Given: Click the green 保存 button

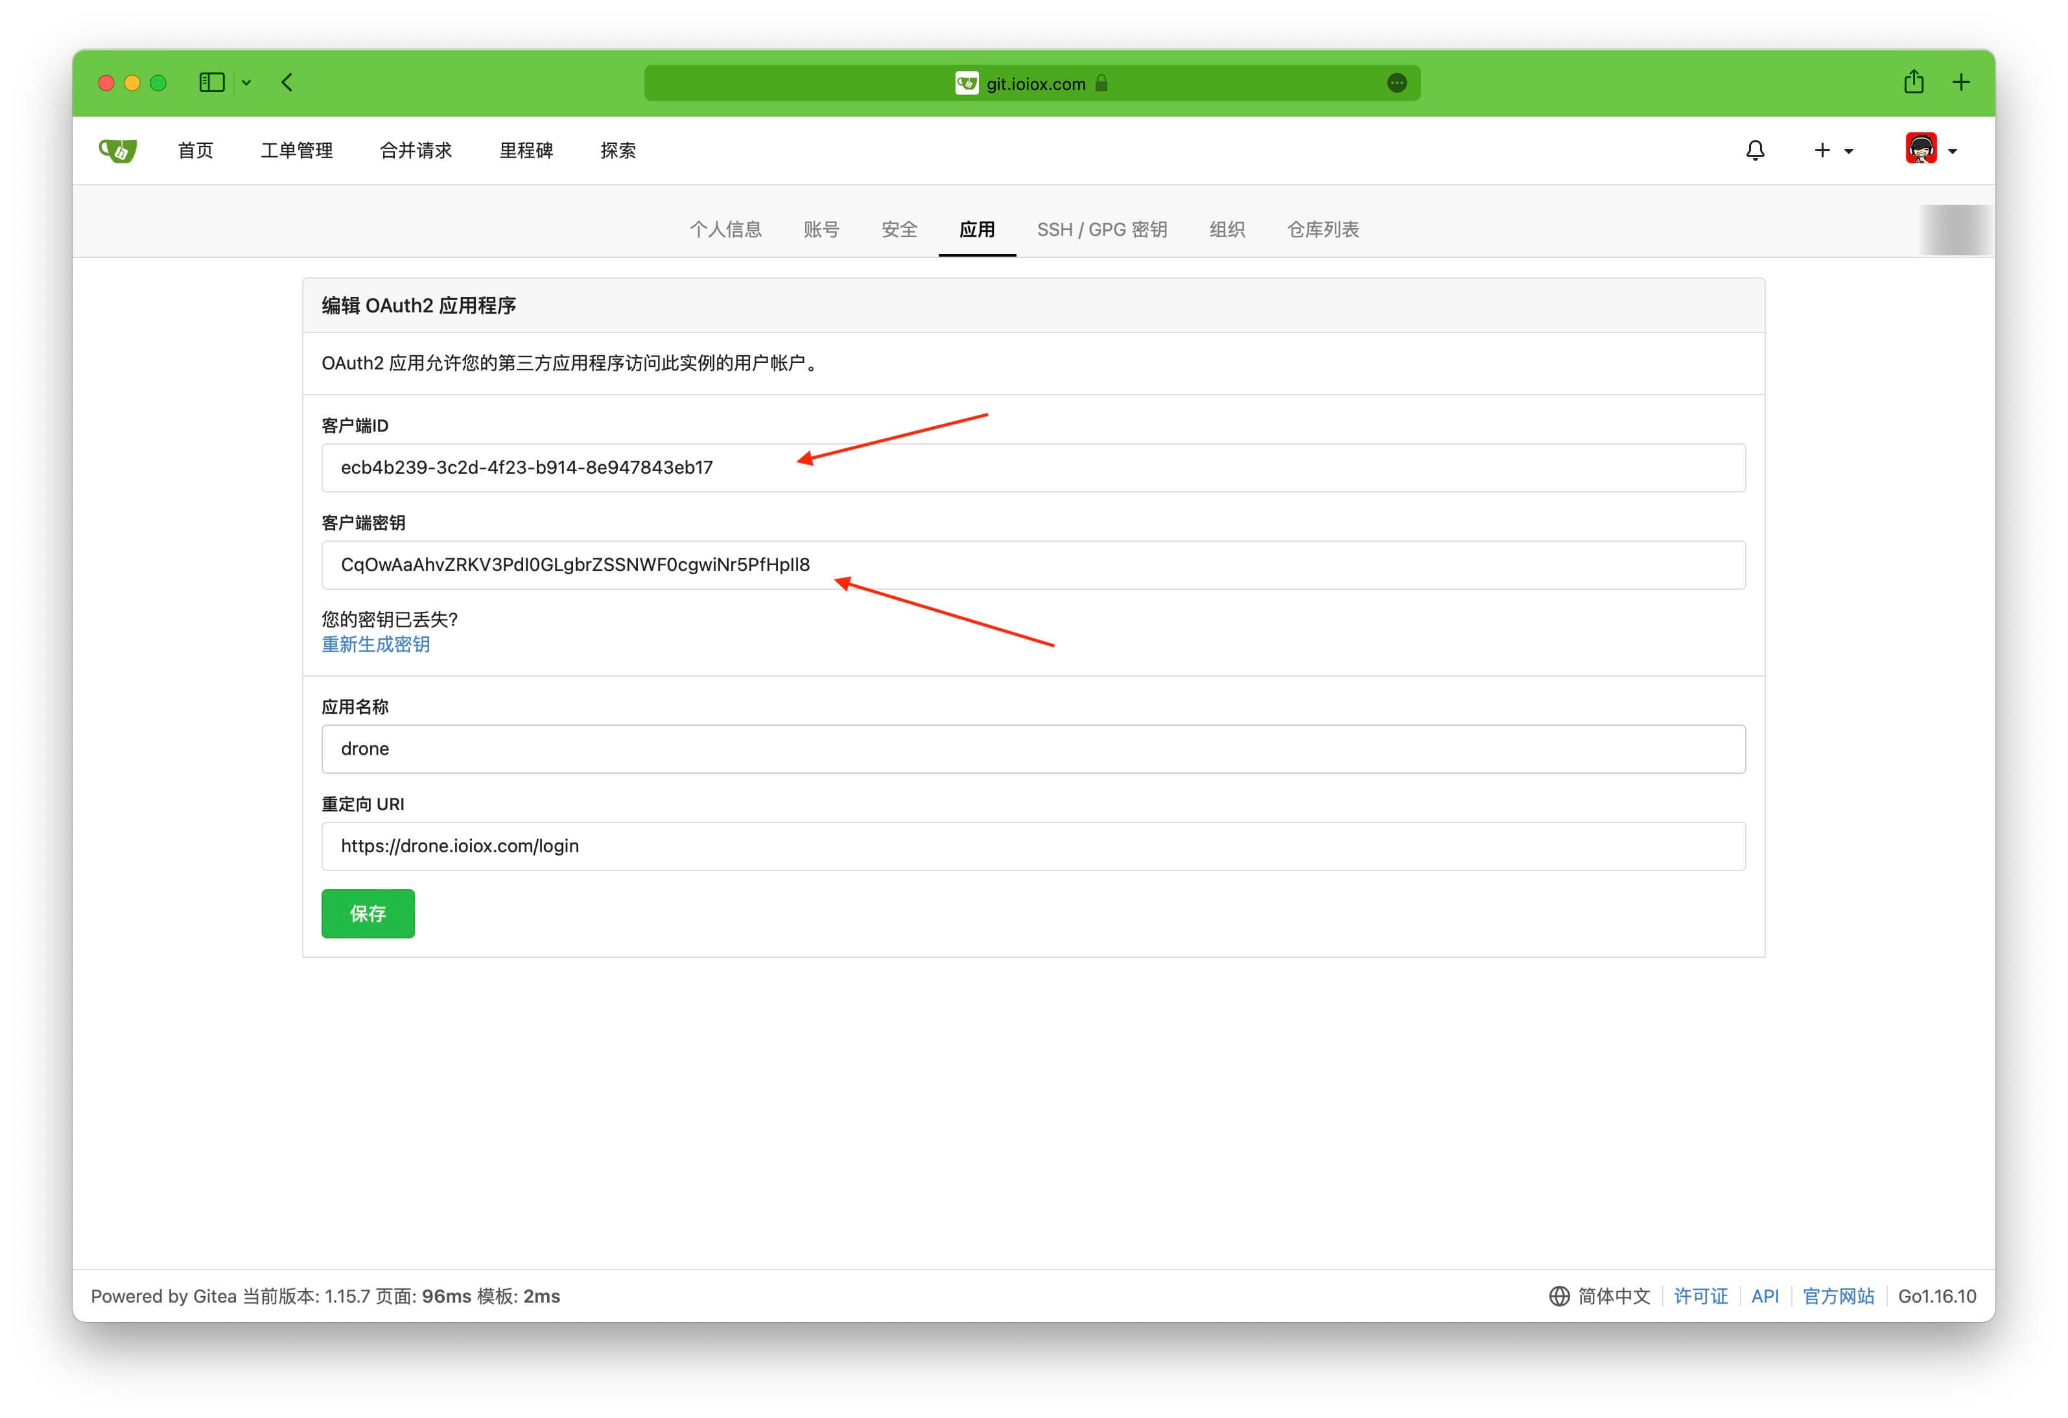Looking at the screenshot, I should (x=368, y=912).
